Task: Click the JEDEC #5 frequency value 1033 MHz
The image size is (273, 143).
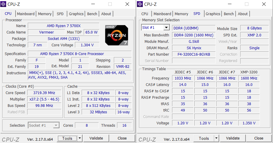Action: [183, 78]
